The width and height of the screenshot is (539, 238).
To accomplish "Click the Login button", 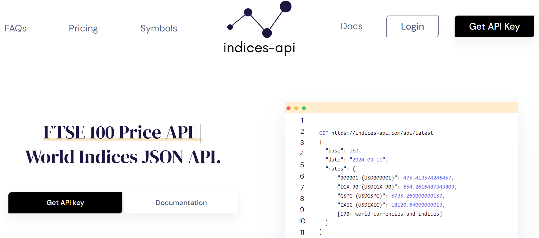I will (x=413, y=26).
